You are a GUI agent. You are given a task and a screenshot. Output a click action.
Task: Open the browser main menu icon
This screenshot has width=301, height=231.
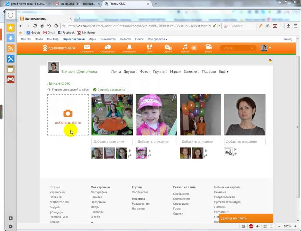[296, 26]
